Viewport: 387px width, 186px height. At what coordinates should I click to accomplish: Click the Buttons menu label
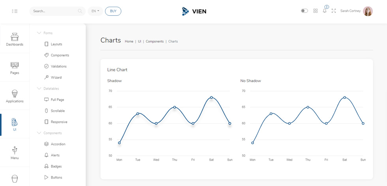pyautogui.click(x=56, y=177)
